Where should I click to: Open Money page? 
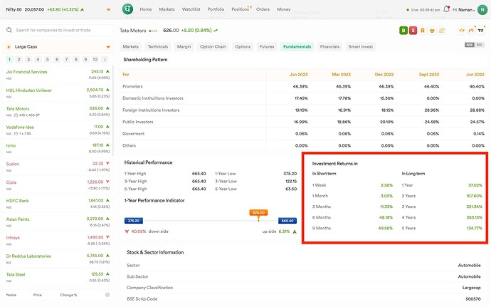pyautogui.click(x=284, y=9)
